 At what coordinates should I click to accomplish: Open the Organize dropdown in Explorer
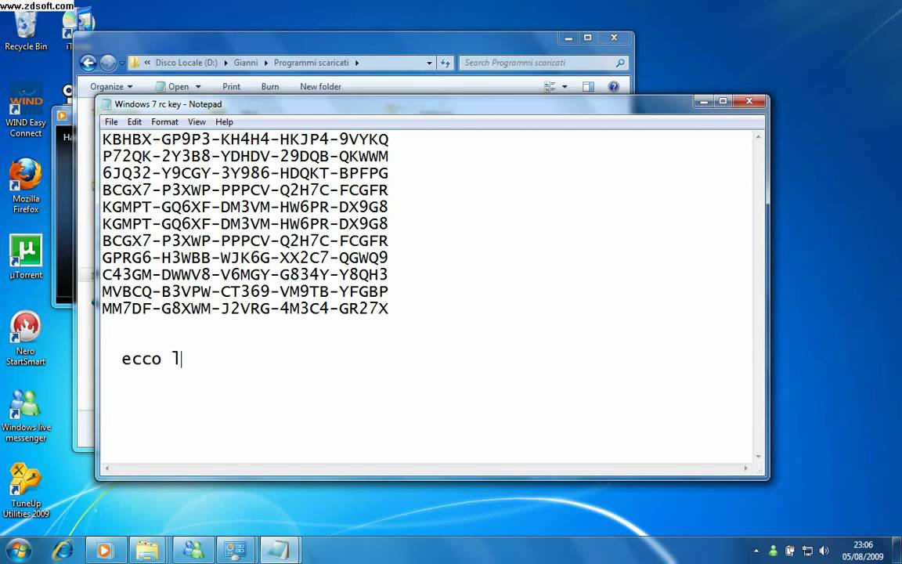click(x=111, y=86)
